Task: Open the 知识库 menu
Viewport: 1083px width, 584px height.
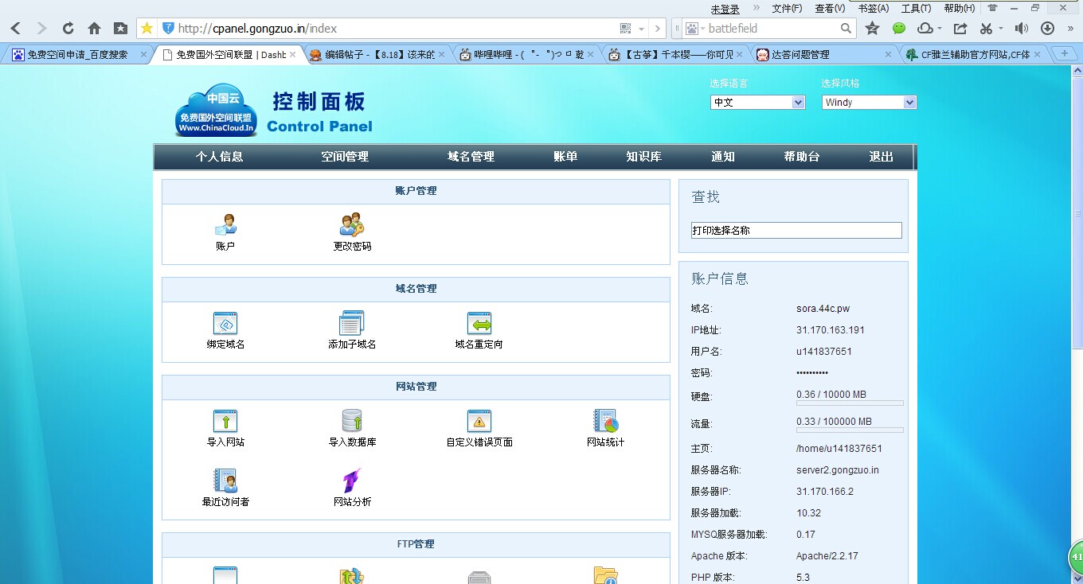Action: pos(643,157)
